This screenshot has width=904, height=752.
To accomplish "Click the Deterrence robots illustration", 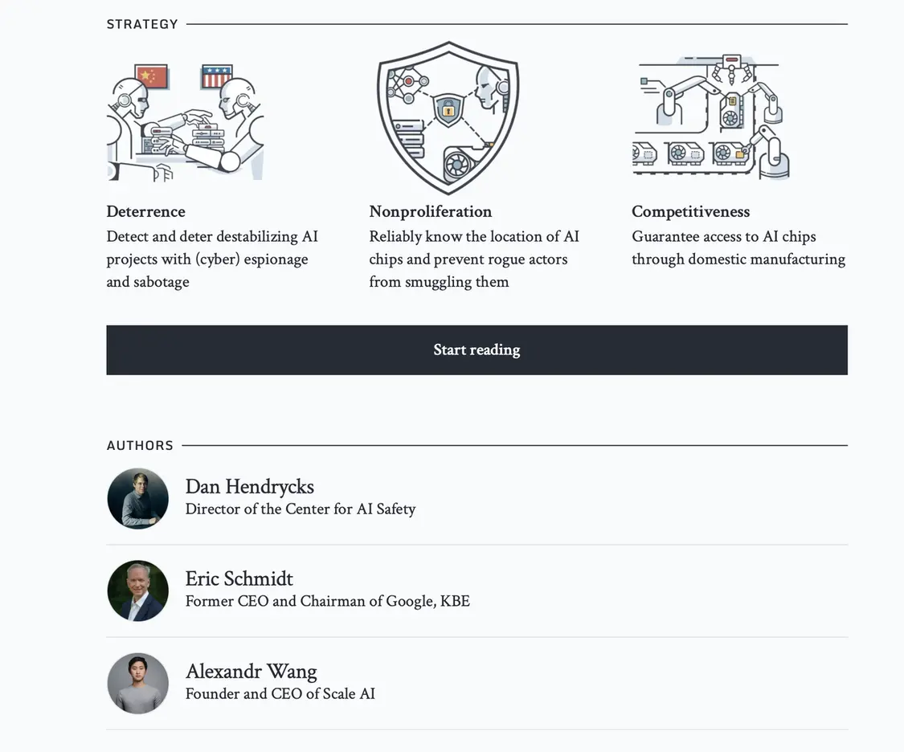I will [x=186, y=122].
